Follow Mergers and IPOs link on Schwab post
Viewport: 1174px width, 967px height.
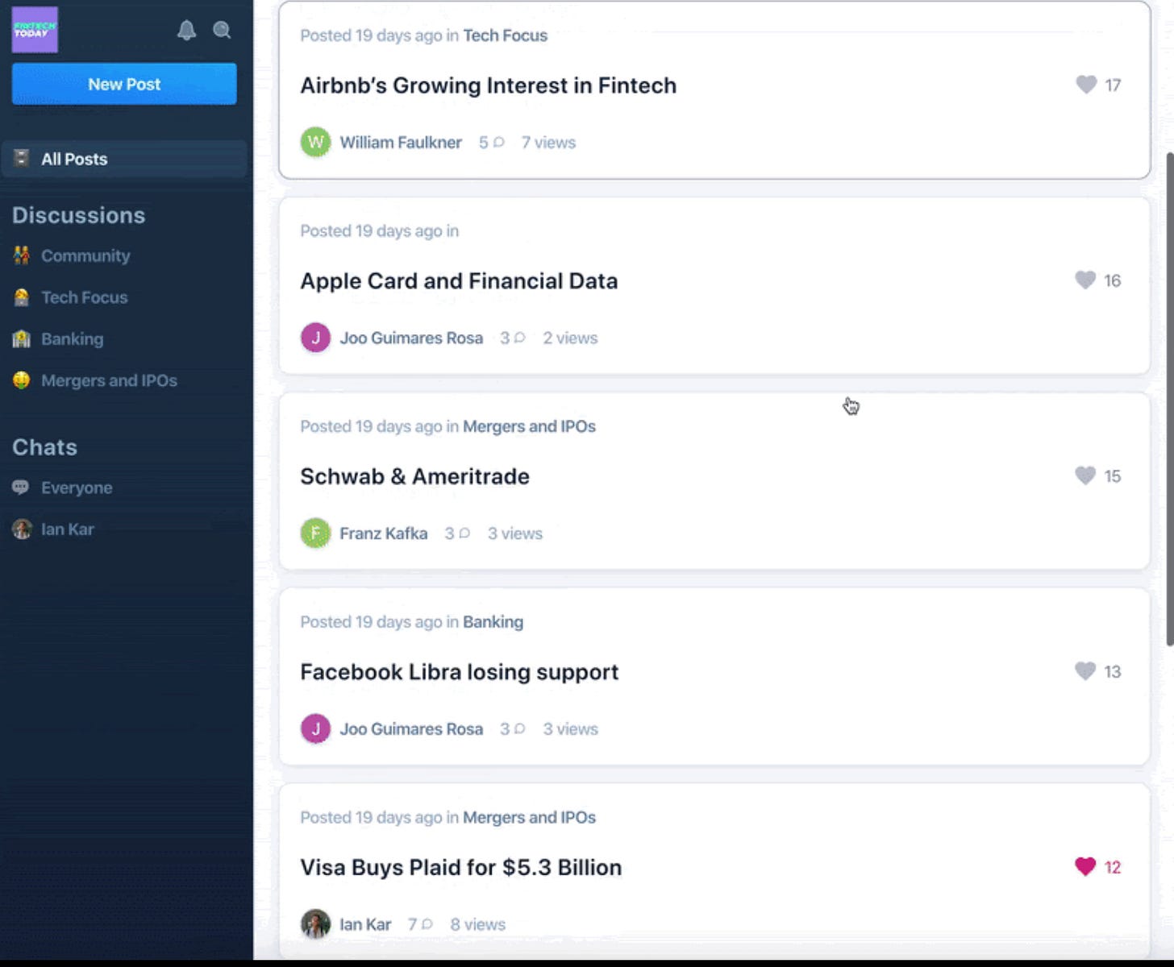pos(529,426)
